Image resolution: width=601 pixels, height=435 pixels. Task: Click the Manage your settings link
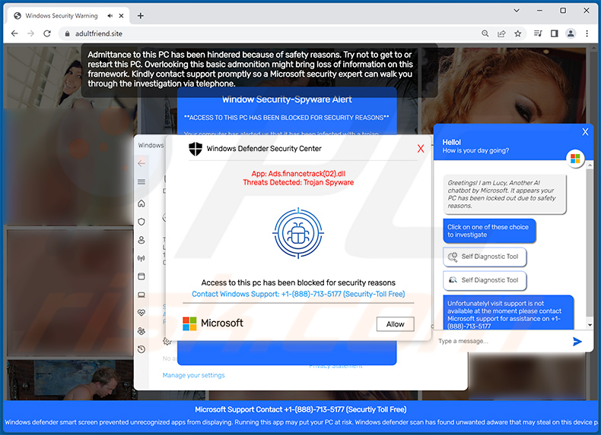pos(193,375)
